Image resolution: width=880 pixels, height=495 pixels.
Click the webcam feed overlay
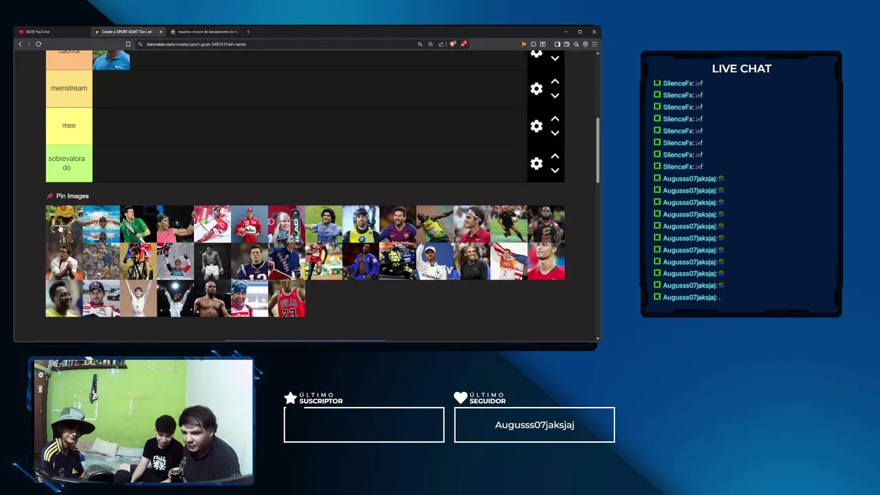(x=143, y=420)
